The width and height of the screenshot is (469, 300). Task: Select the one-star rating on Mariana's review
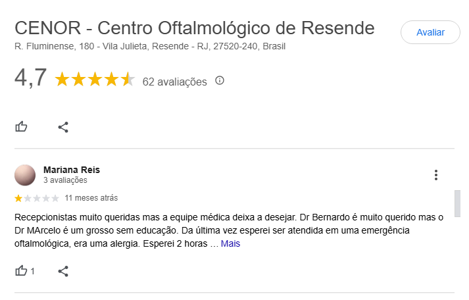(x=18, y=198)
